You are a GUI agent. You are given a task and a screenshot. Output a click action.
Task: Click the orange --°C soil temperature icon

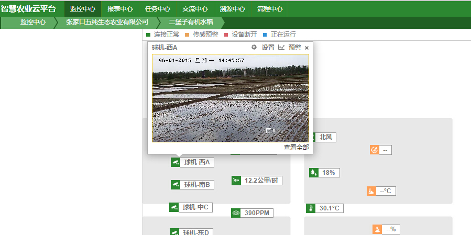pyautogui.click(x=371, y=191)
